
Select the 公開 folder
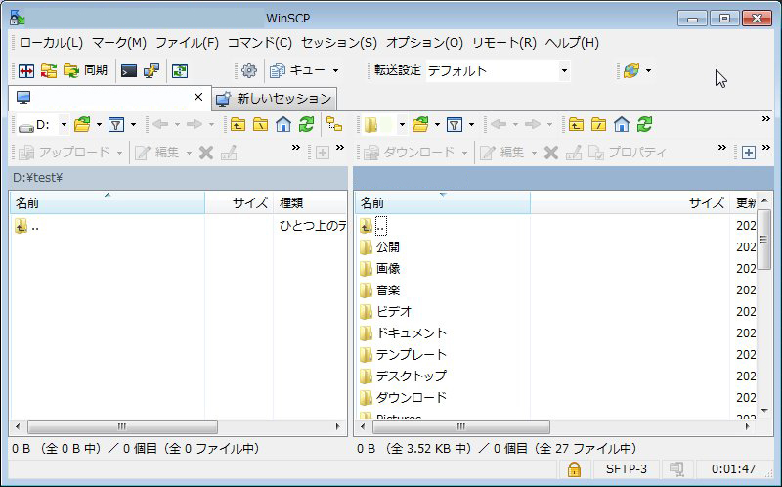(x=387, y=247)
